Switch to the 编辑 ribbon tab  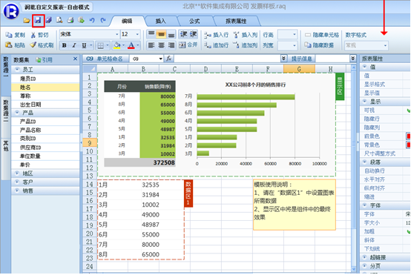(127, 21)
